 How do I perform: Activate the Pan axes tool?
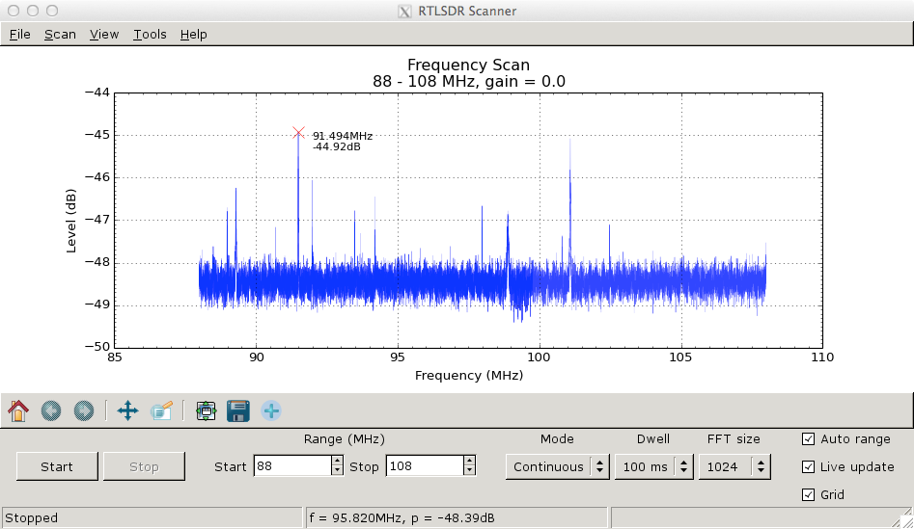tap(127, 410)
